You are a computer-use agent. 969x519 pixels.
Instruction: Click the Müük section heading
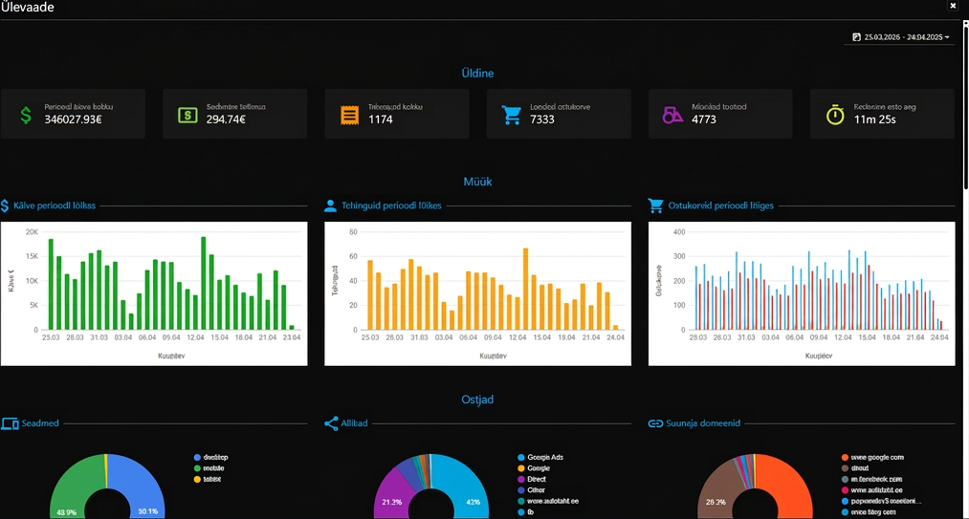[x=477, y=183]
